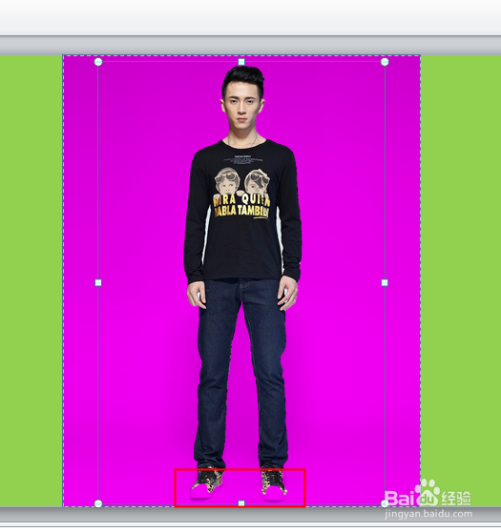Click the right-middle resize handle

point(385,282)
